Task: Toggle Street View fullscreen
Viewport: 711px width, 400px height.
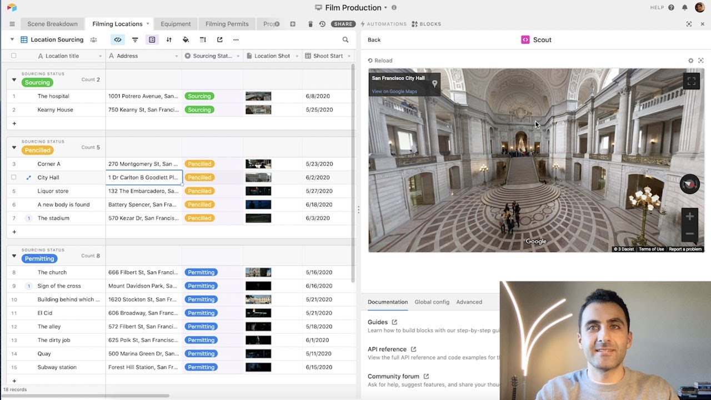Action: click(692, 81)
